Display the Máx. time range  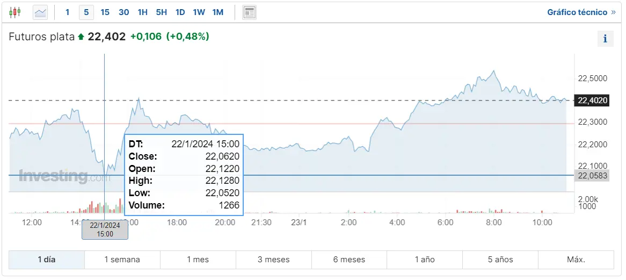coord(576,260)
